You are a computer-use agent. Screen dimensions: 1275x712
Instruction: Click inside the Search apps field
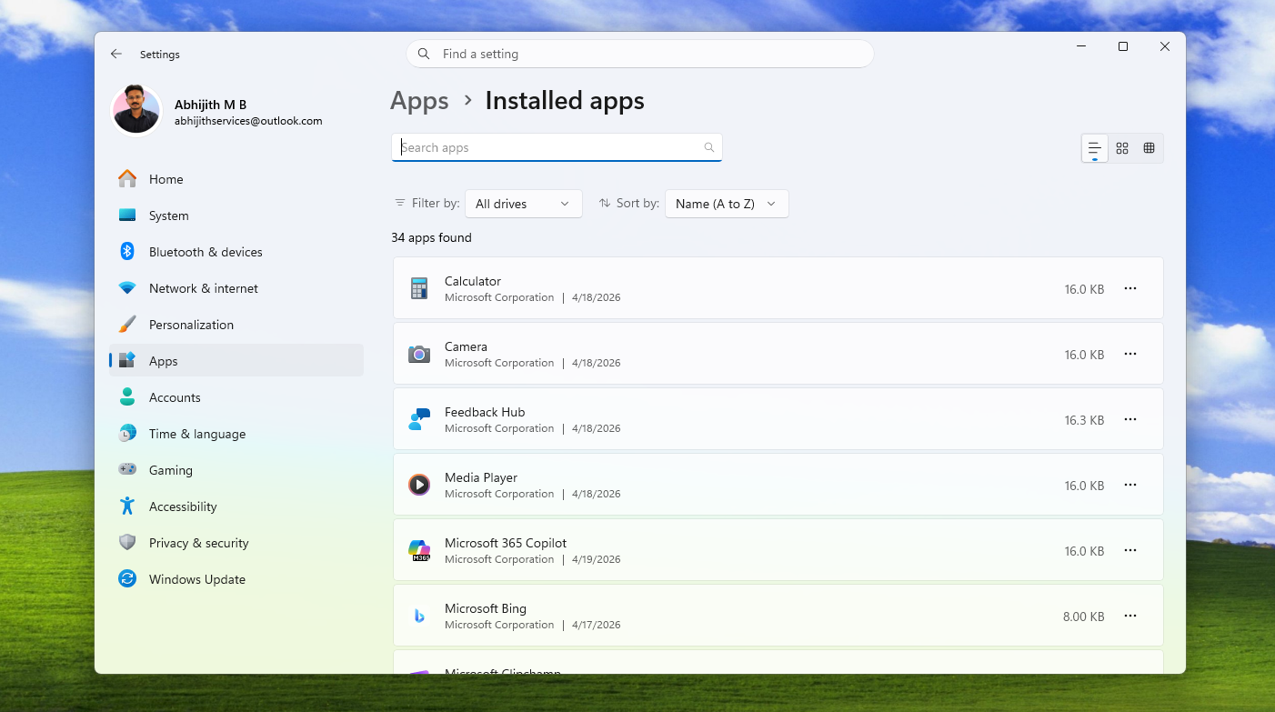tap(546, 147)
